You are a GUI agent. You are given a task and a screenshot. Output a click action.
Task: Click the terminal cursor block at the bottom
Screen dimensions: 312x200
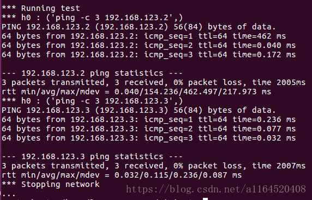click(x=205, y=199)
